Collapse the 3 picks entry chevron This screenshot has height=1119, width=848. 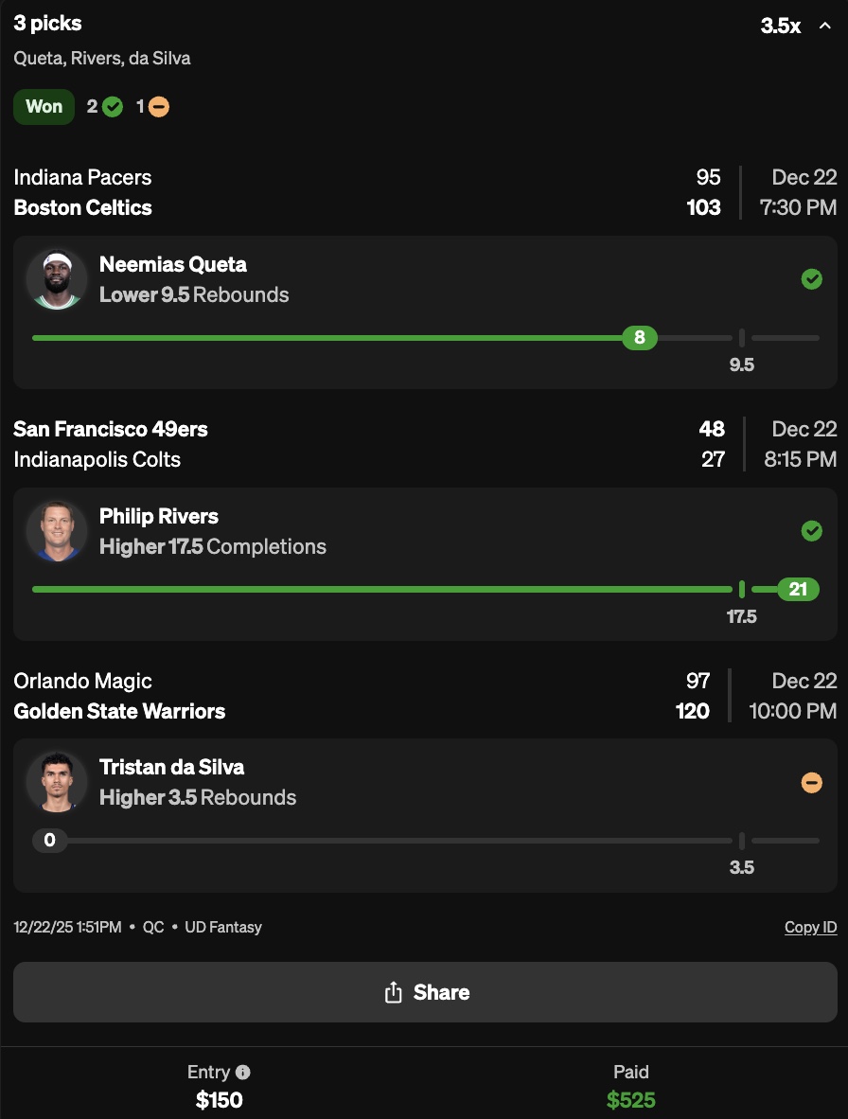pyautogui.click(x=824, y=27)
